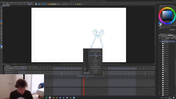Select the Brush tool
This screenshot has width=176, height=99.
point(1,23)
